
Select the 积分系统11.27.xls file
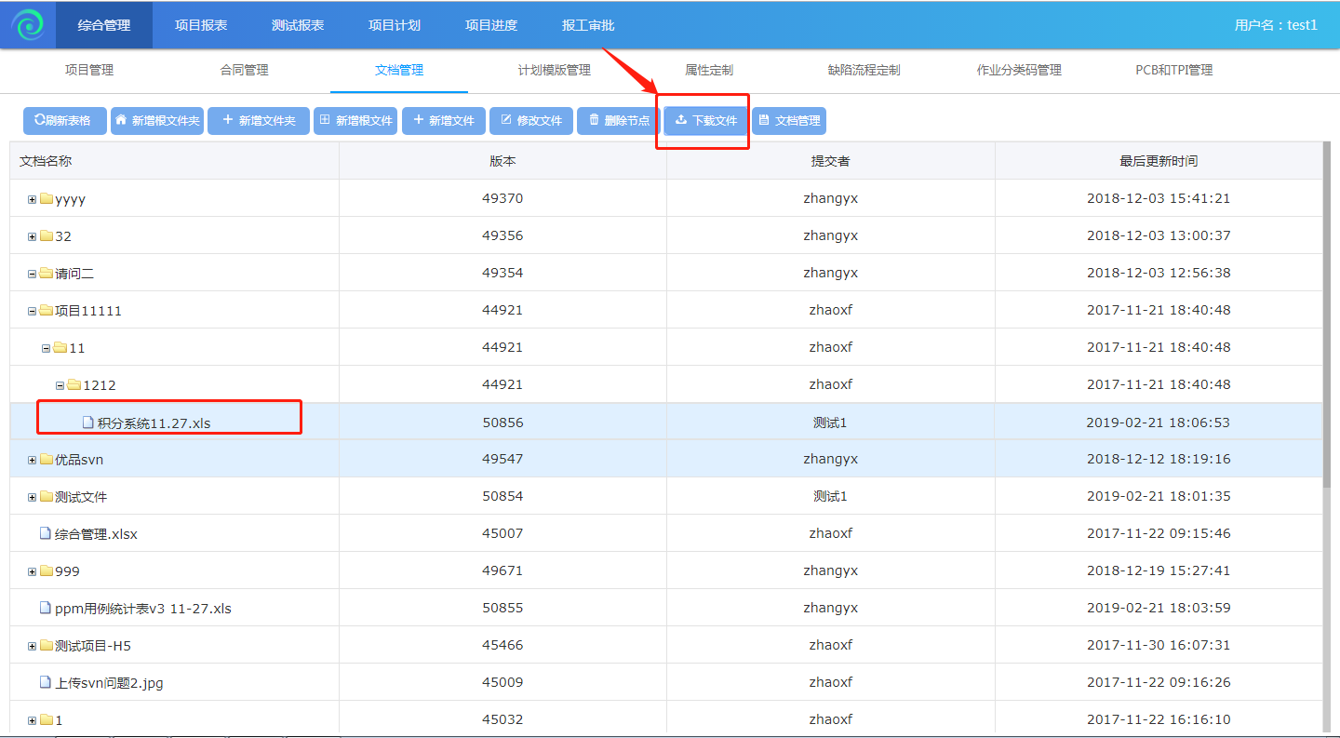point(154,423)
